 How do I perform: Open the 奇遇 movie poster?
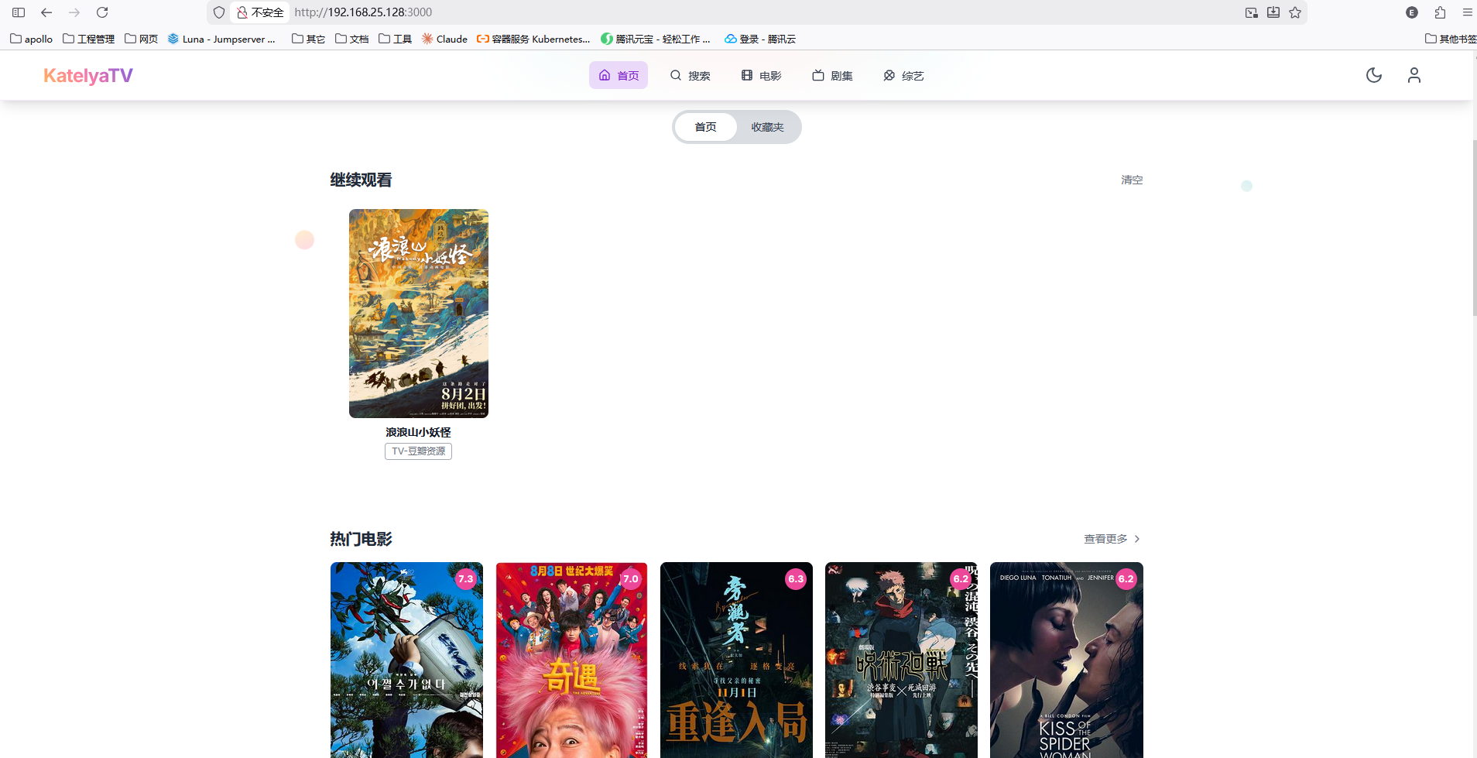click(x=571, y=660)
